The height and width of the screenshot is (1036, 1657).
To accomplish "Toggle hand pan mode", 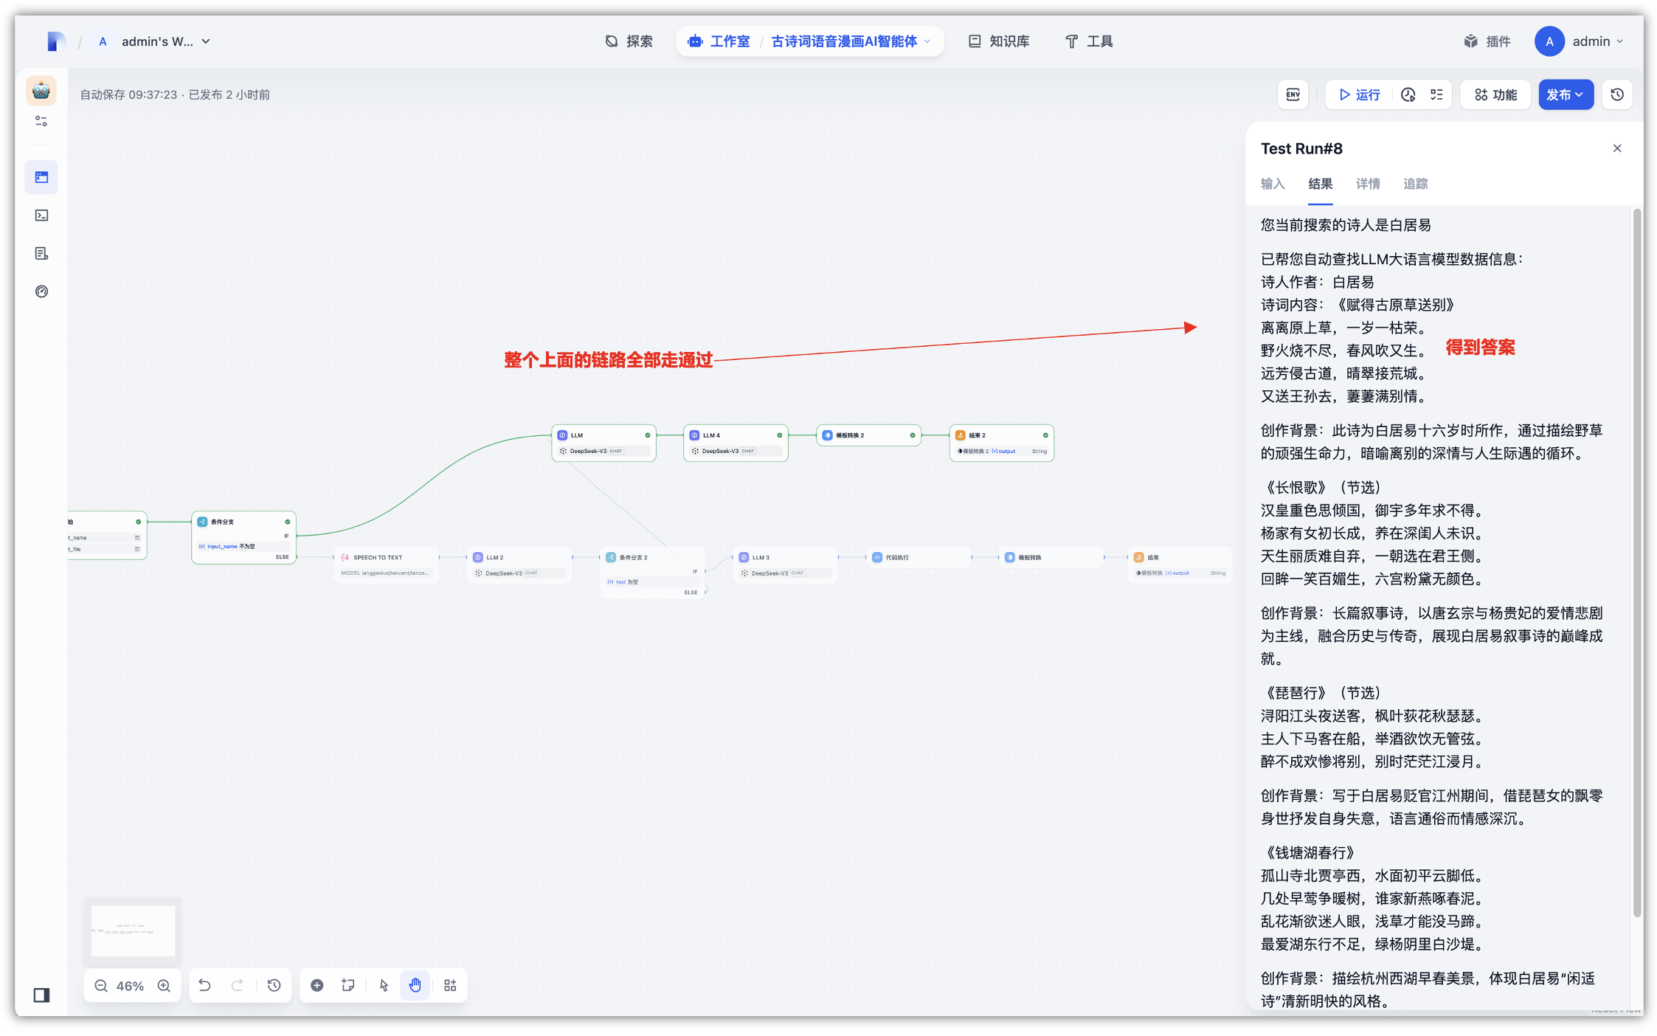I will (x=415, y=986).
